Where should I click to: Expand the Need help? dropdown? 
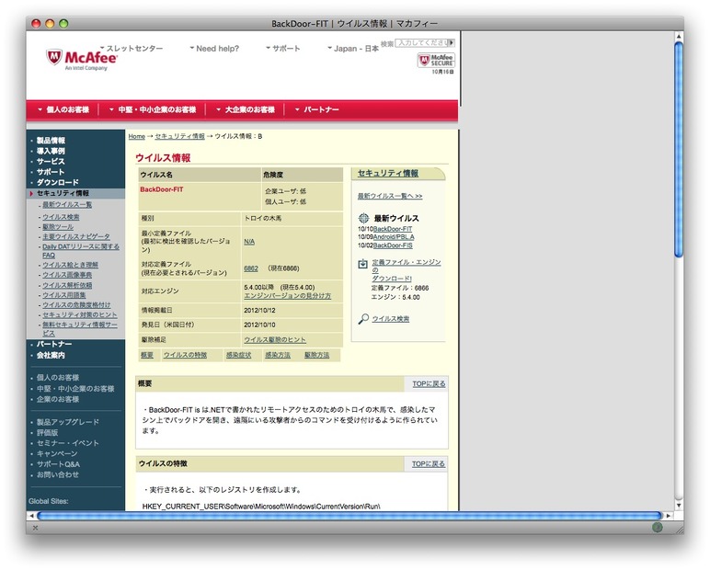click(214, 48)
